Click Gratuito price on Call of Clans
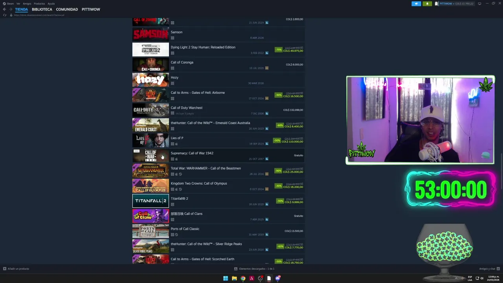Image resolution: width=503 pixels, height=283 pixels. pyautogui.click(x=298, y=216)
